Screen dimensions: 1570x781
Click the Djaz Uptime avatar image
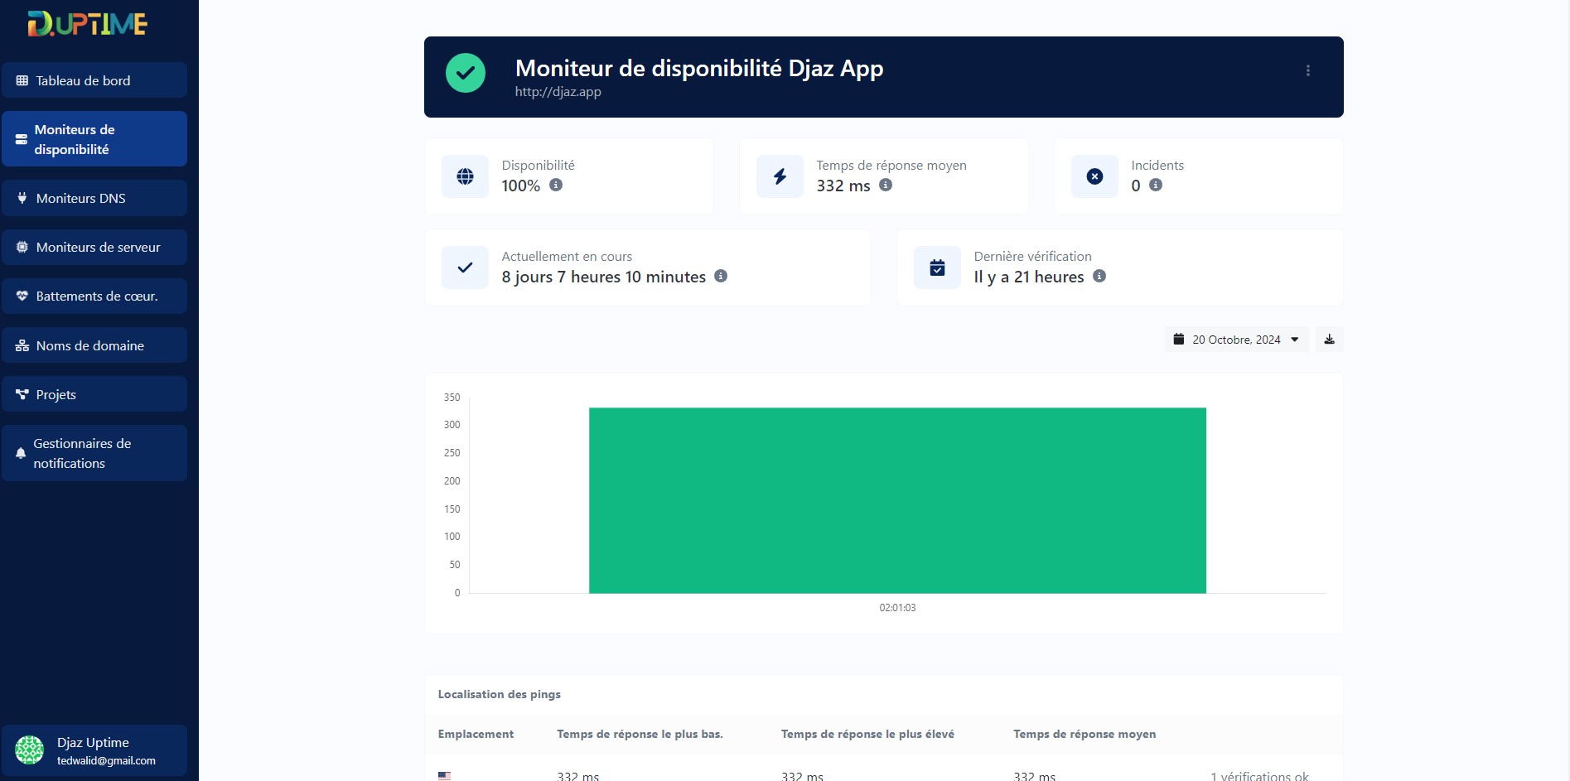click(x=30, y=750)
